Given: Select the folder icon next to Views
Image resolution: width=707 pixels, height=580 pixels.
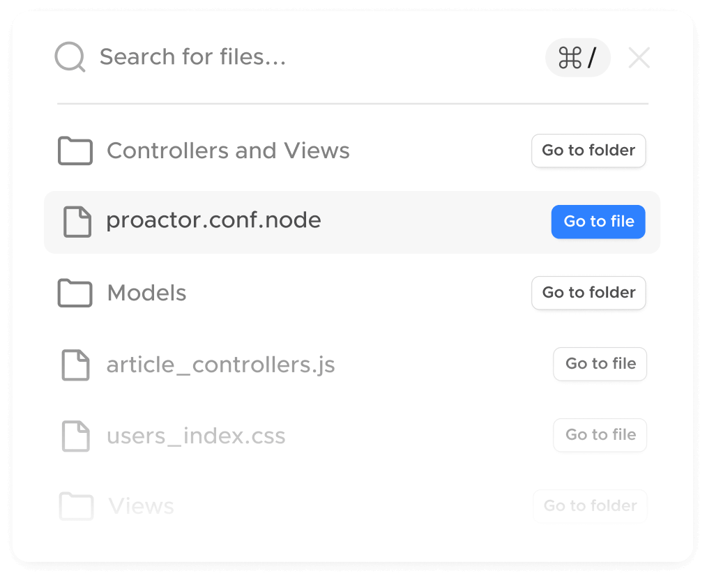Looking at the screenshot, I should tap(76, 506).
